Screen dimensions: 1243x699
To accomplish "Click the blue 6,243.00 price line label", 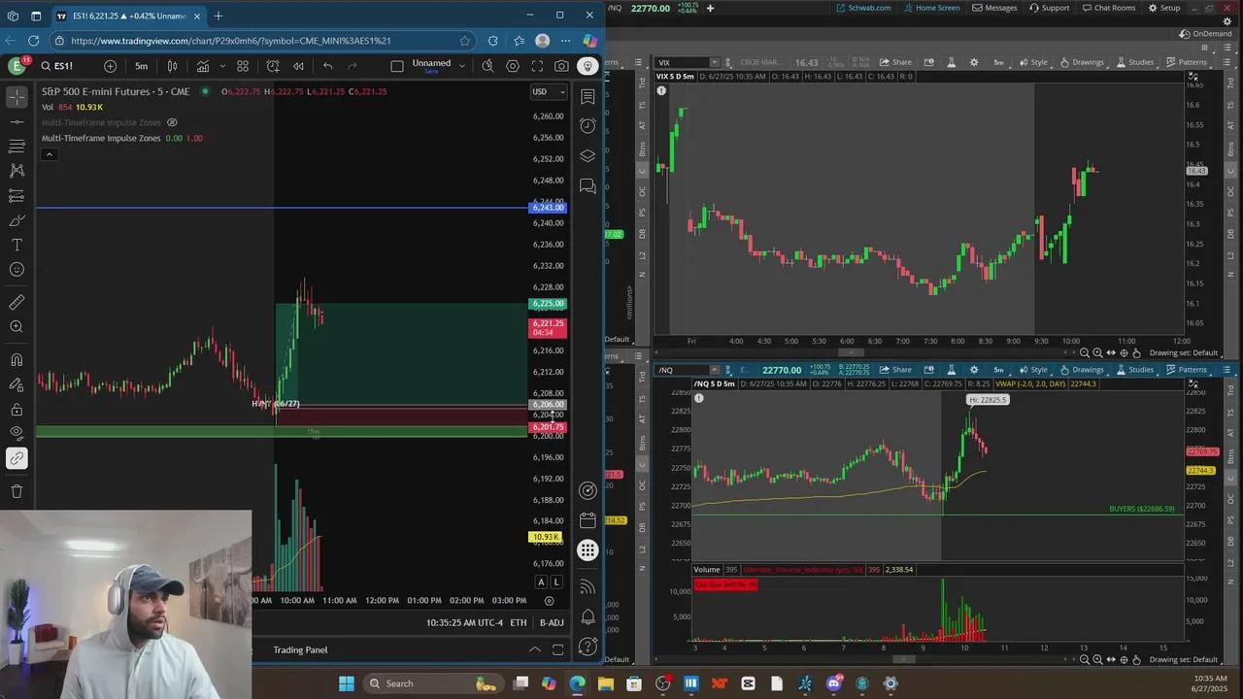I will click(x=548, y=208).
